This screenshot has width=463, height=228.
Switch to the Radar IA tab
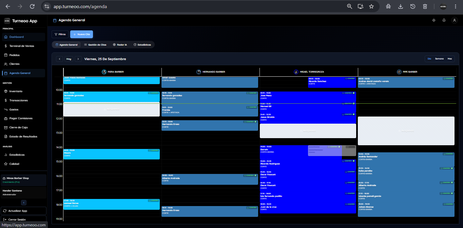pos(120,45)
